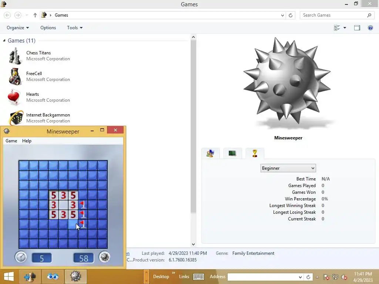Go forward with the Forward arrow
This screenshot has height=284, width=379.
tap(18, 15)
